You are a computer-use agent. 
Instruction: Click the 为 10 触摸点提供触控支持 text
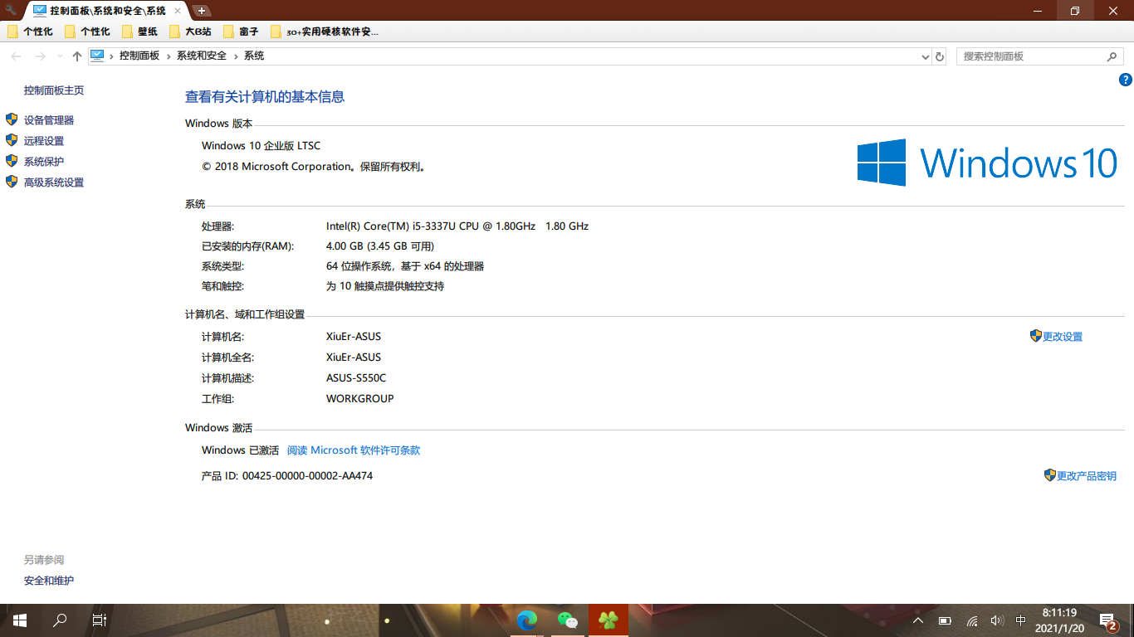pos(385,286)
